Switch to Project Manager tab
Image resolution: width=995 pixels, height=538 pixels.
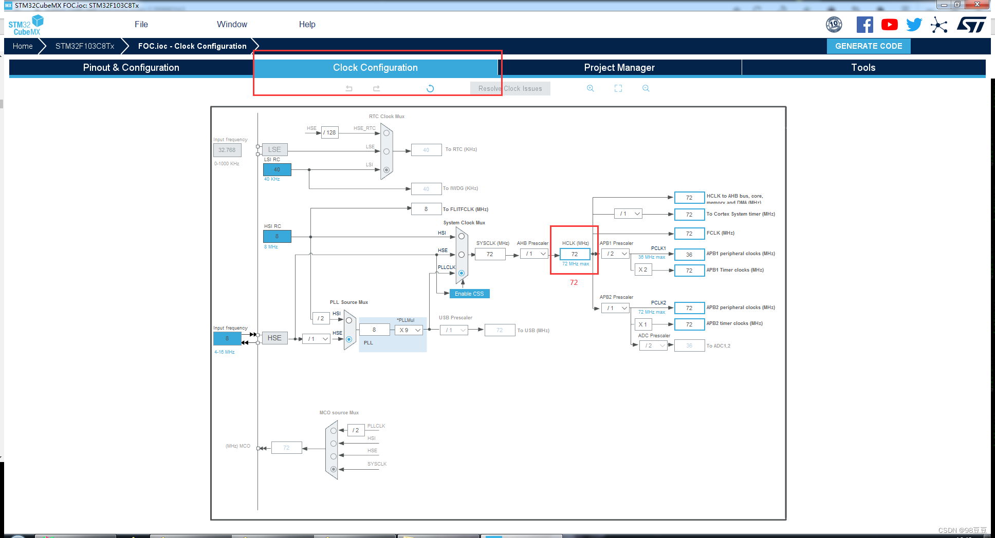[x=619, y=68]
